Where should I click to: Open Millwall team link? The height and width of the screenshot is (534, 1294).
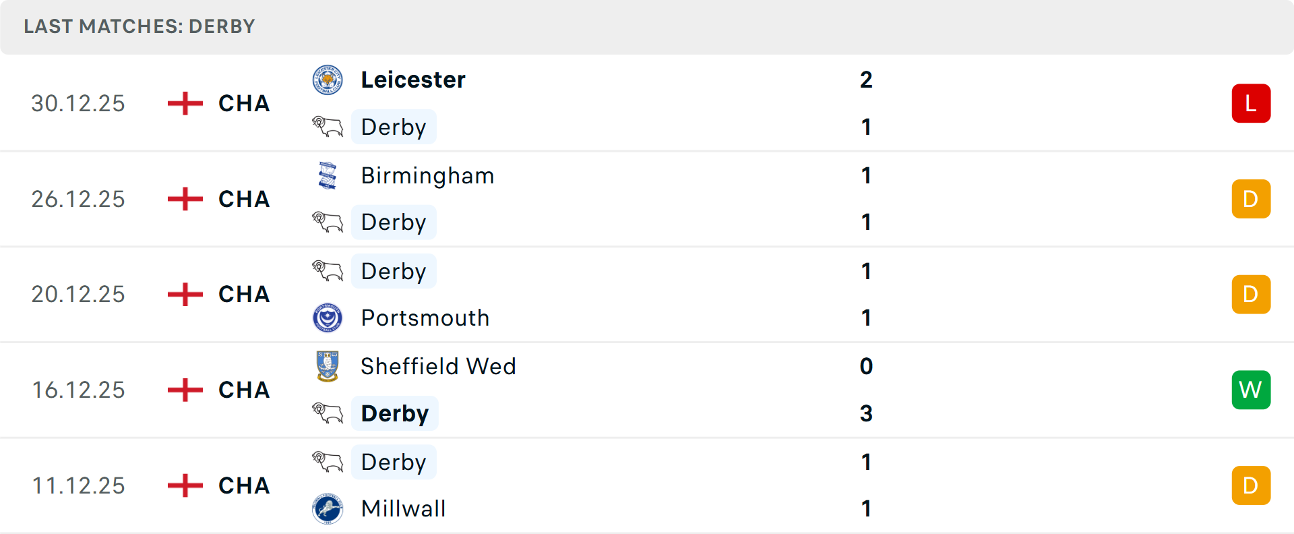point(403,508)
